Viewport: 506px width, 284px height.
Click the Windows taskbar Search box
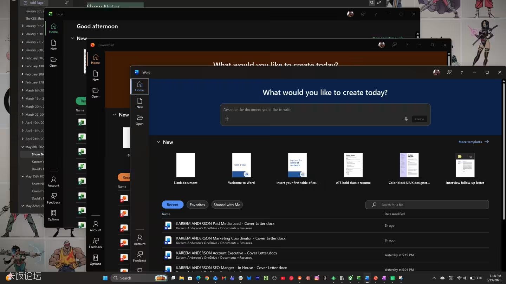(140, 278)
